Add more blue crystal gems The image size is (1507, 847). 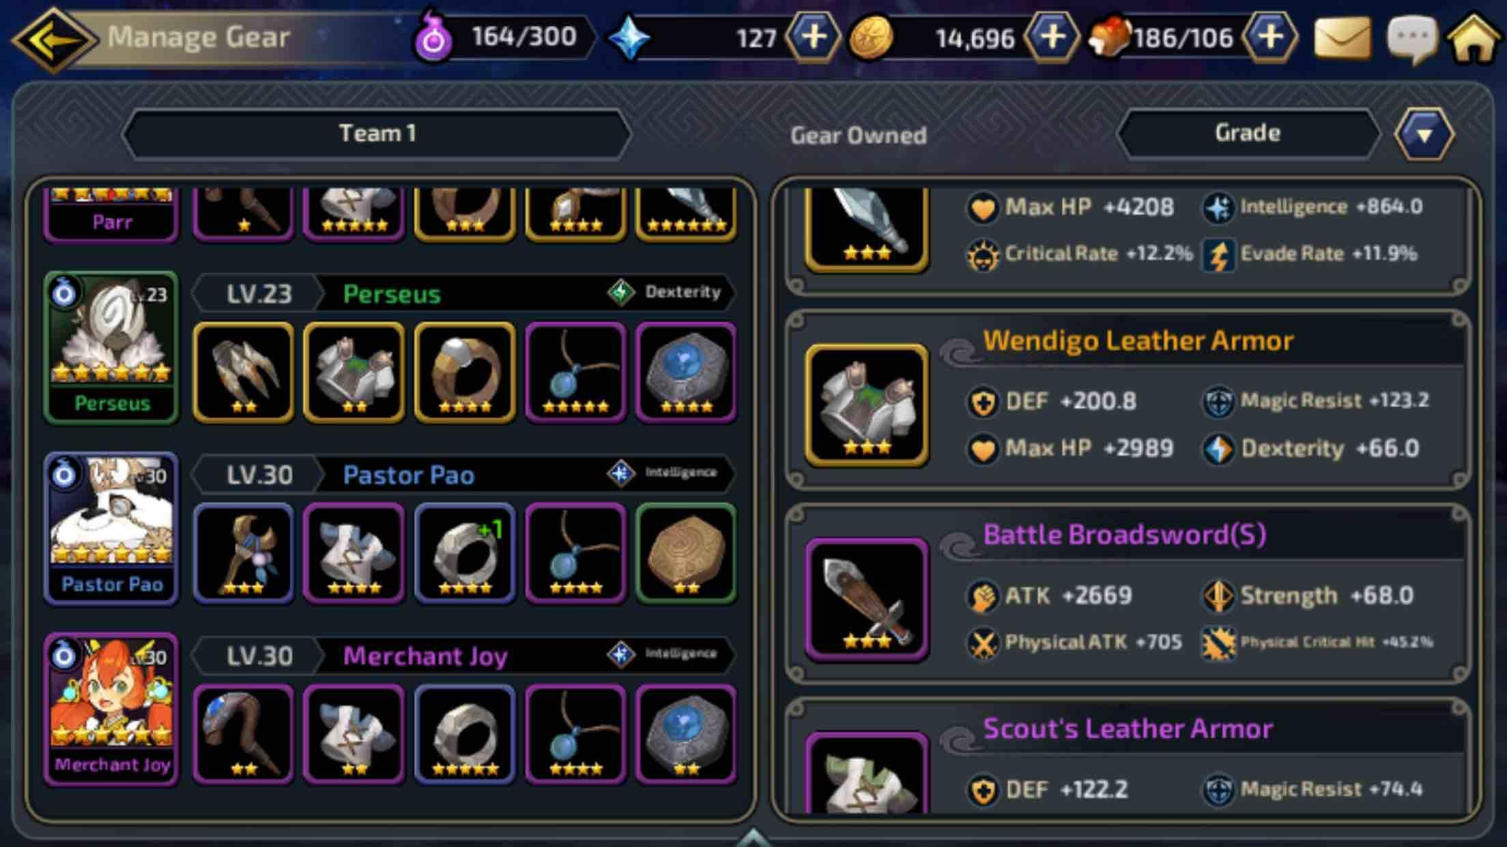pyautogui.click(x=813, y=36)
